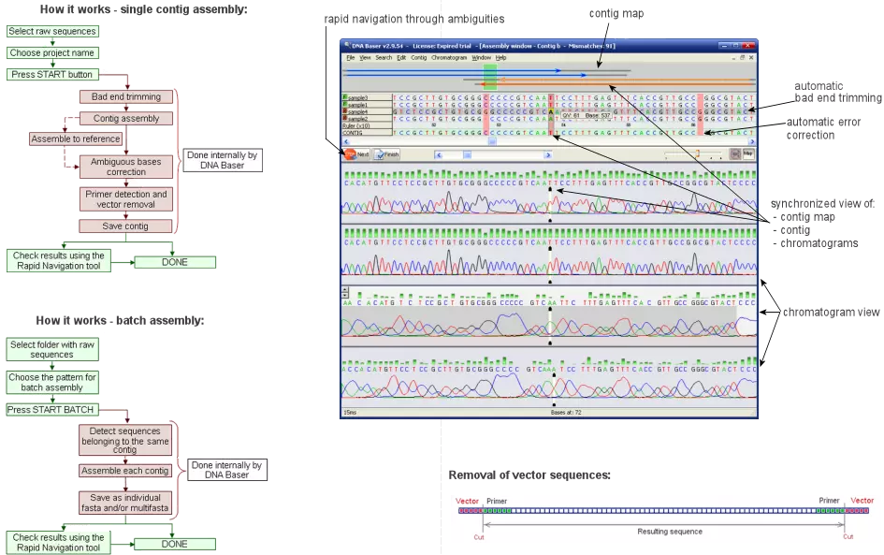Viewport: 884px width, 555px height.
Task: Open the View menu
Action: [365, 57]
